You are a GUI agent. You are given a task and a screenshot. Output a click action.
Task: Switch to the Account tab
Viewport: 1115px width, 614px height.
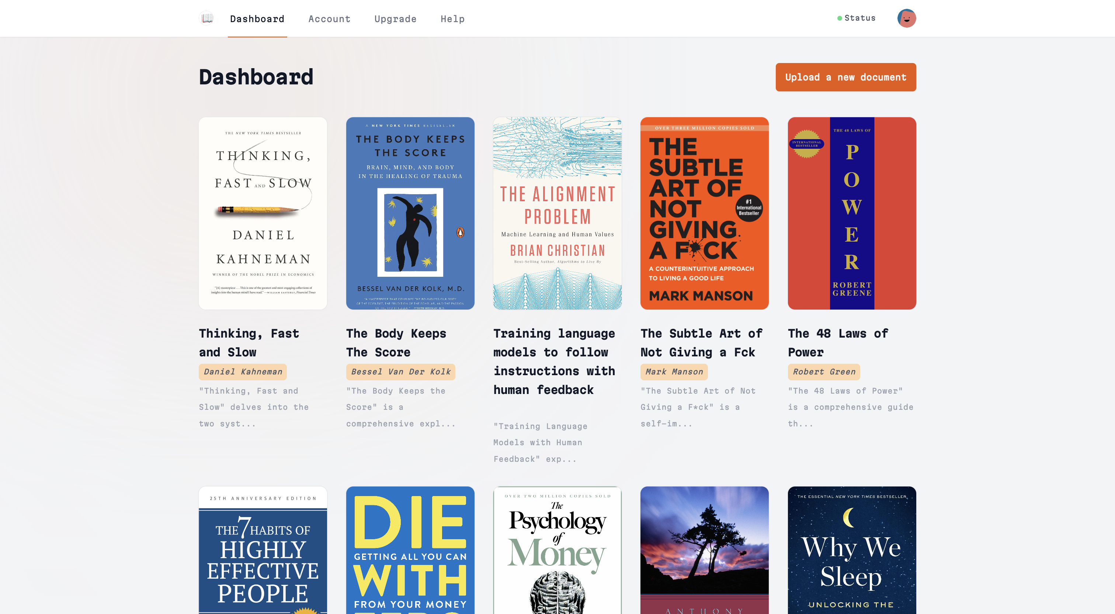coord(329,19)
